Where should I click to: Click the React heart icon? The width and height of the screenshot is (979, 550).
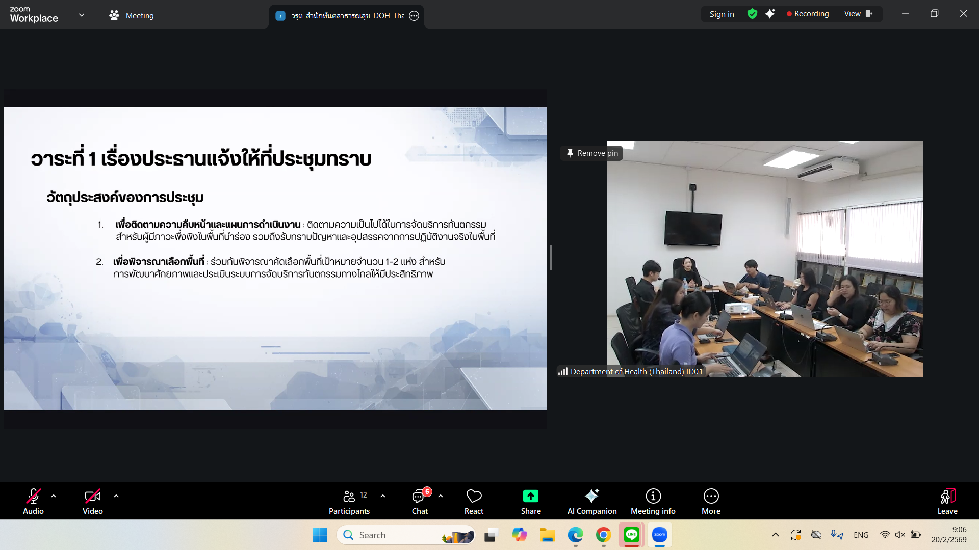[x=474, y=502]
